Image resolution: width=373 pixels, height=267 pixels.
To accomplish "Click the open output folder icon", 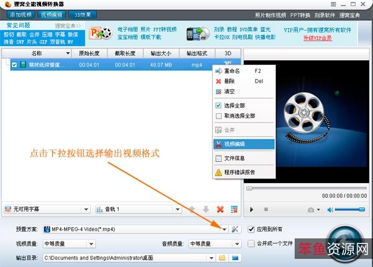I will pyautogui.click(x=235, y=258).
